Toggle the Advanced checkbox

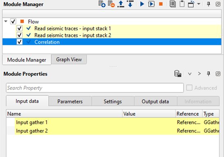tap(189, 88)
